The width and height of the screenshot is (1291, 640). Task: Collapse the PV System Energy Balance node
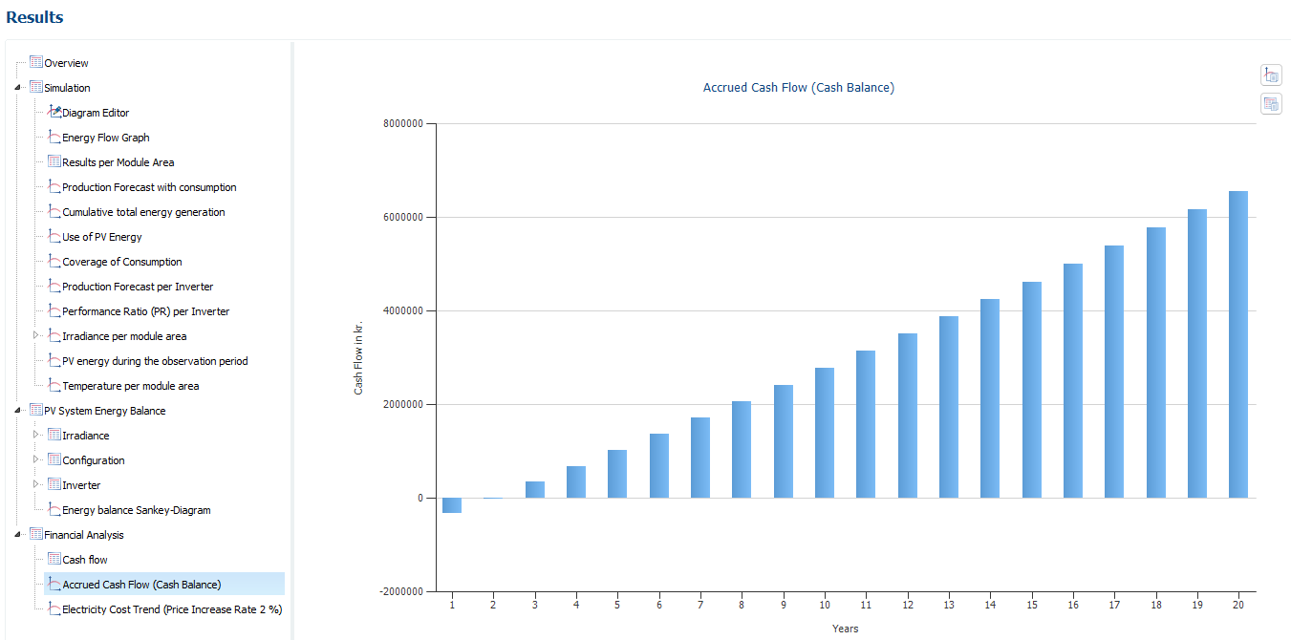coord(18,411)
